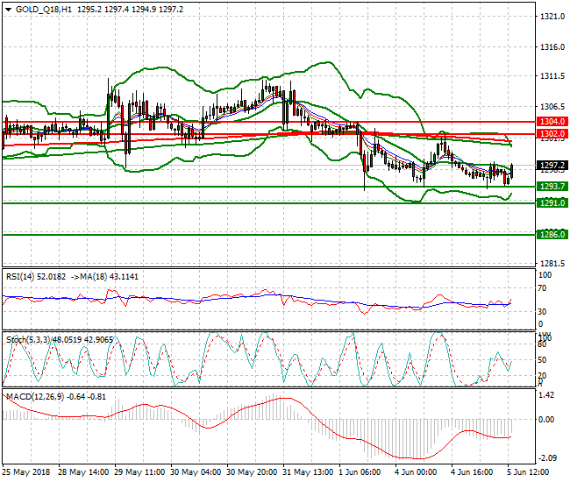Click the 28 May 14:00 time label
Viewport: 570px width, 482px height.
pyautogui.click(x=83, y=472)
